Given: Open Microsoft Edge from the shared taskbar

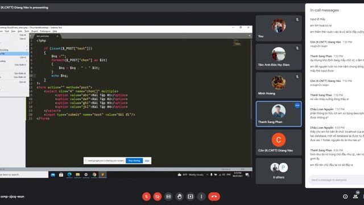Looking at the screenshot, I should [x=69, y=175].
